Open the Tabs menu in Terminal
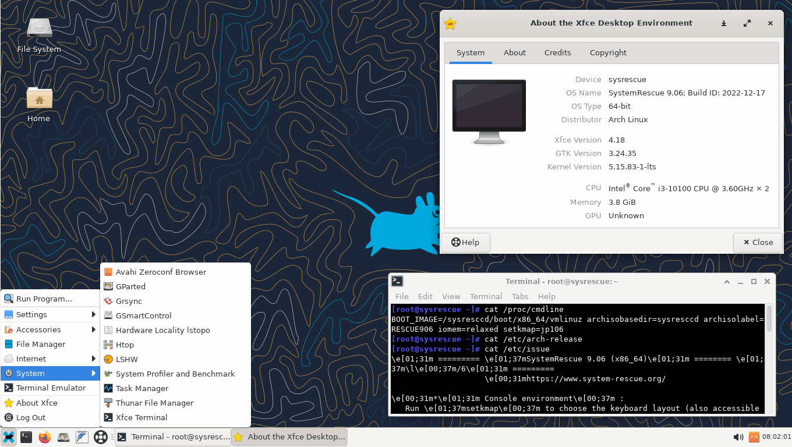This screenshot has height=447, width=792. tap(520, 296)
